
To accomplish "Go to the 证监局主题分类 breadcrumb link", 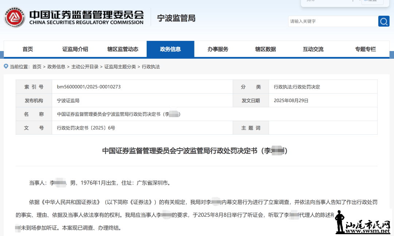I will click(x=120, y=67).
